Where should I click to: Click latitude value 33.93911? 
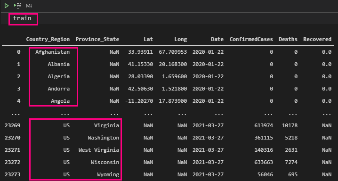point(141,52)
